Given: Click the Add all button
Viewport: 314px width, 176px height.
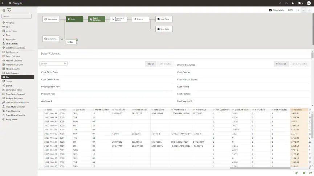Looking at the screenshot, I should point(150,64).
